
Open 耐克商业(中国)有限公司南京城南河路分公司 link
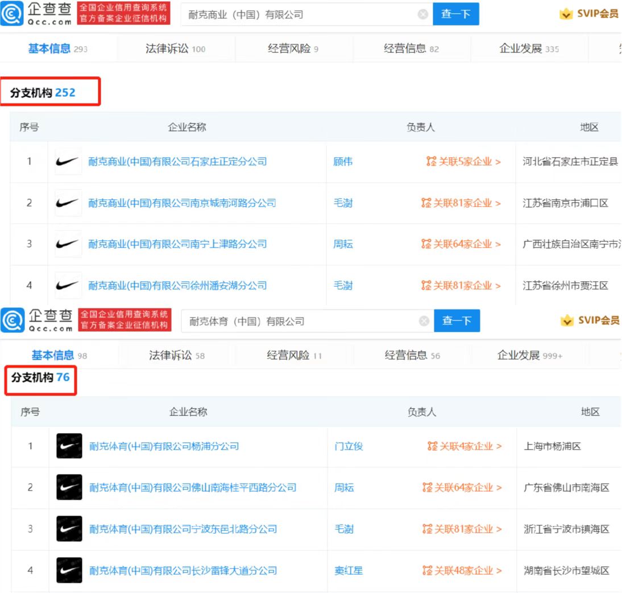tap(182, 203)
